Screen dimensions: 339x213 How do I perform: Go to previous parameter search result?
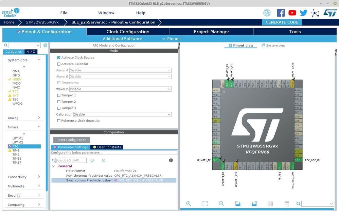click(x=92, y=160)
